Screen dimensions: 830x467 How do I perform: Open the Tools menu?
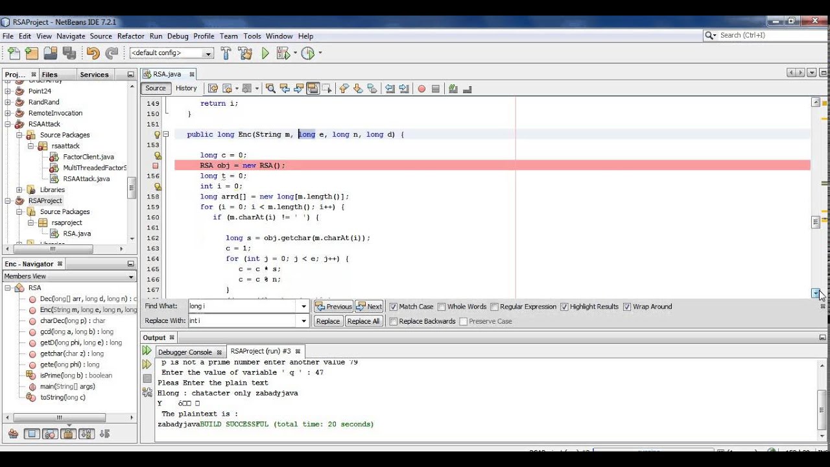[252, 36]
